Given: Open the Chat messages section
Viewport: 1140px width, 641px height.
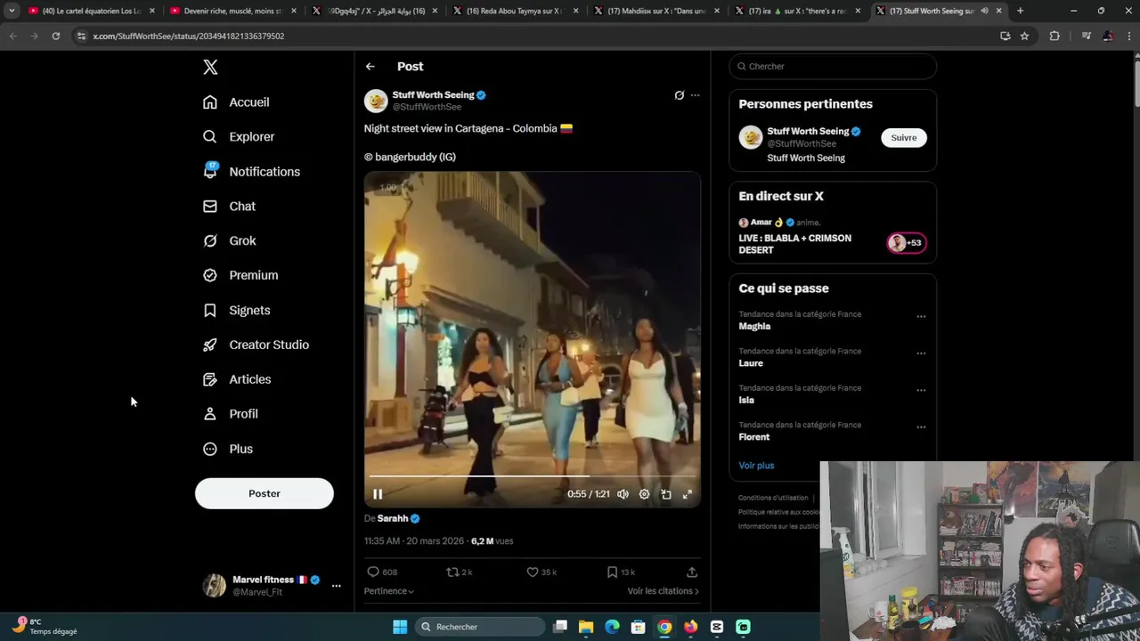Looking at the screenshot, I should pyautogui.click(x=229, y=207).
